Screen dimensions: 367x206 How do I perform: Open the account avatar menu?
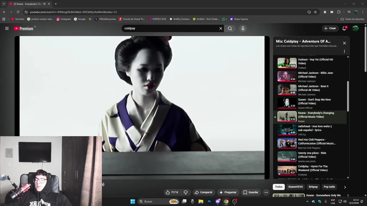356,28
